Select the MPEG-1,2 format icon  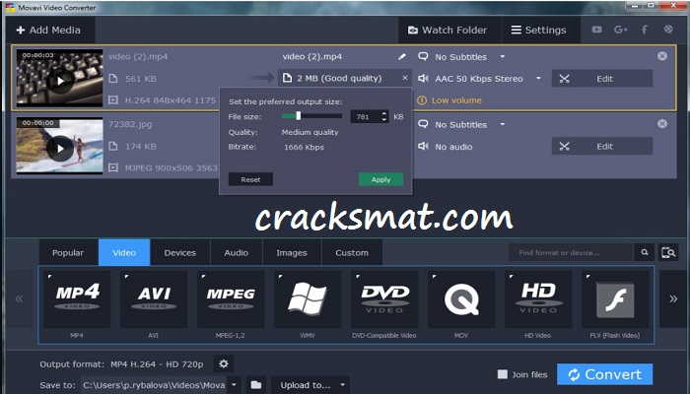point(231,299)
